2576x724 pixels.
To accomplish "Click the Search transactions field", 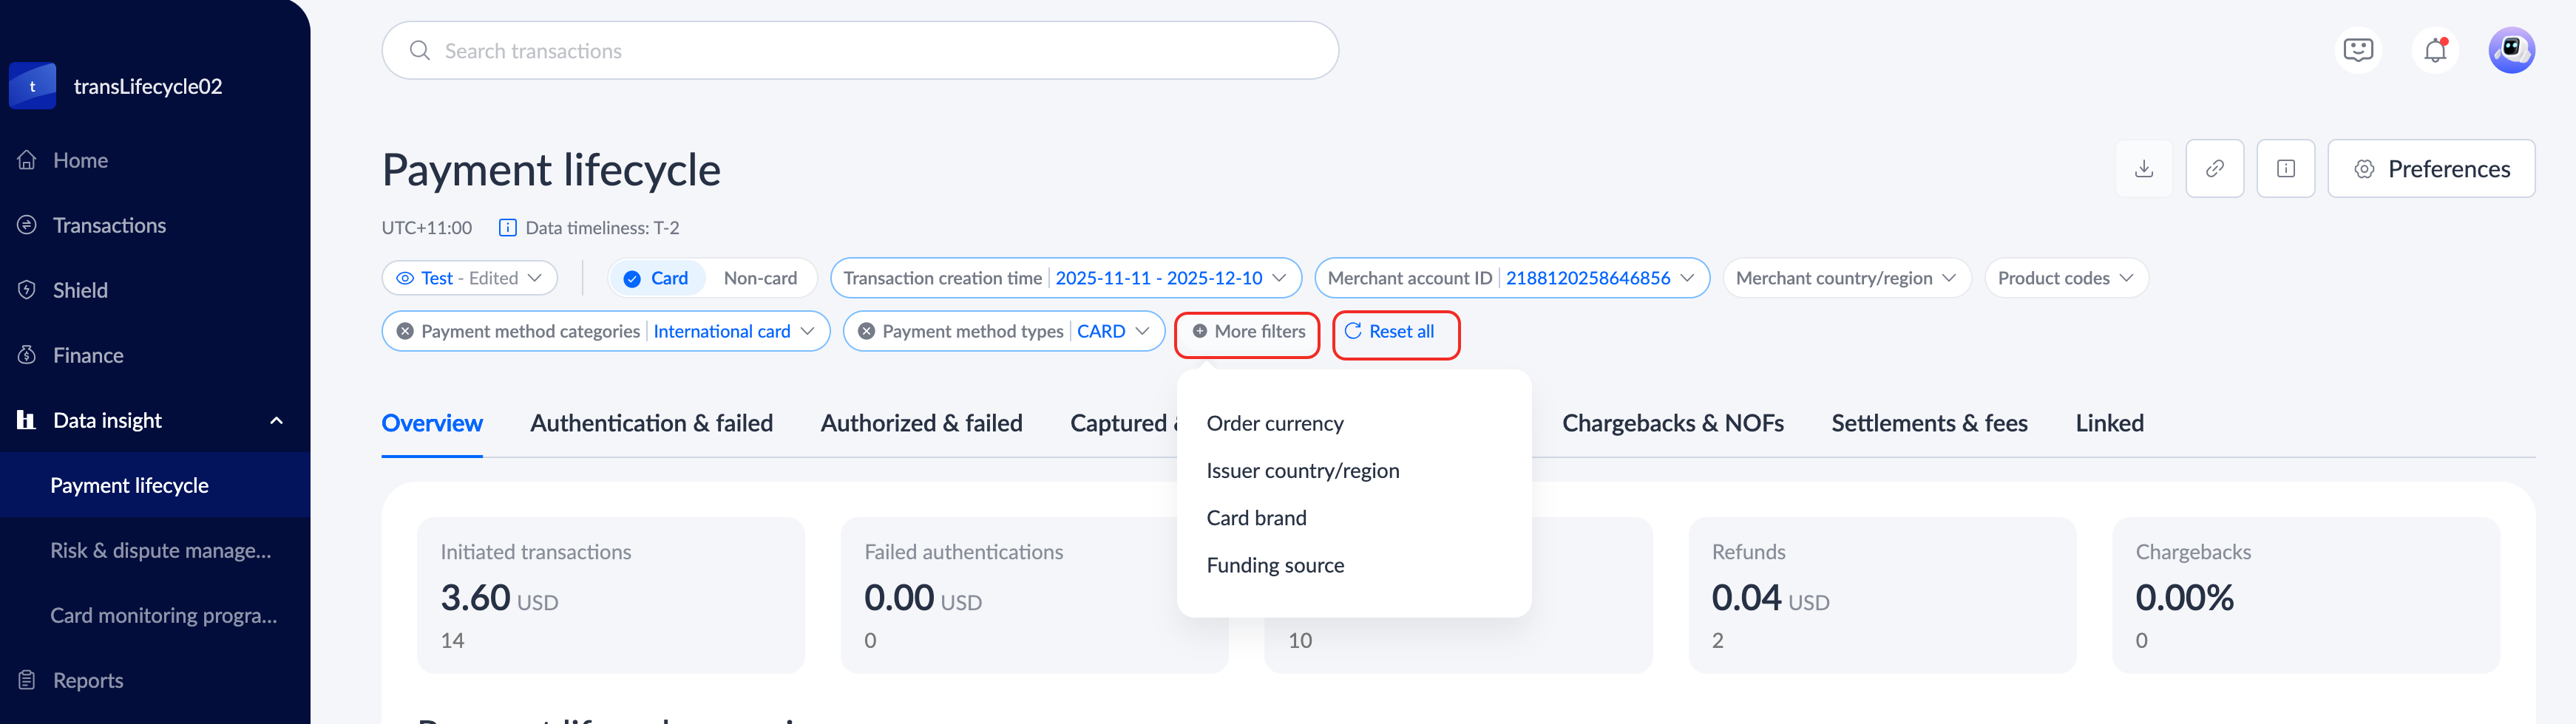I will (x=860, y=51).
